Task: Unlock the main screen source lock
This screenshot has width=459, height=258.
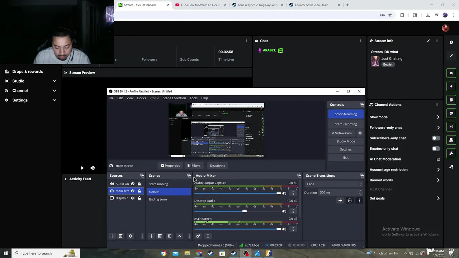Action: pyautogui.click(x=139, y=191)
